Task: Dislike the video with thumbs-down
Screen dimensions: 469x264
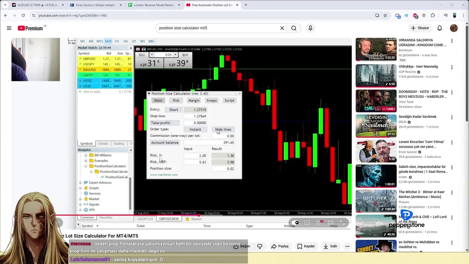Action: click(x=260, y=246)
